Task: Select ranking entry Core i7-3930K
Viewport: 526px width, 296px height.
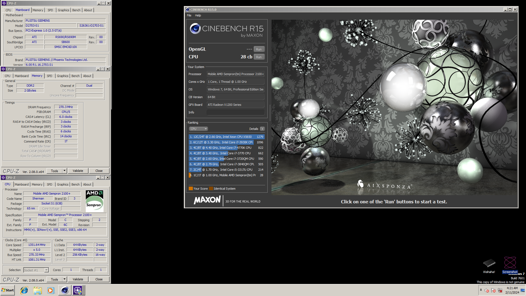Action: click(227, 142)
